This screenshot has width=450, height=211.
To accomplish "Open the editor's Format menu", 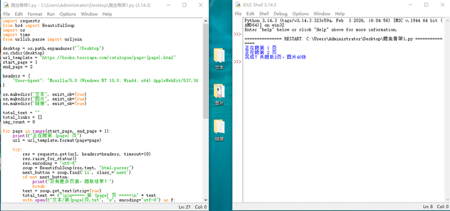I will 35,14.
